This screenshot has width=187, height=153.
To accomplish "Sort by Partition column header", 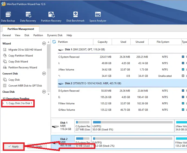I will (75, 42).
